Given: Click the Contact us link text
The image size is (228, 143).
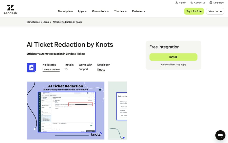Looking at the screenshot, I should (200, 3).
